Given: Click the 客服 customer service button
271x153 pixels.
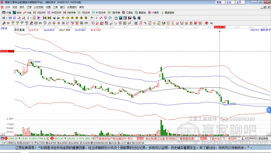Looking at the screenshot, I should coord(219,2).
